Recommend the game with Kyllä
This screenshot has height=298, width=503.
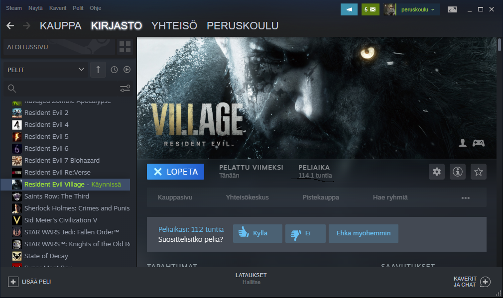[x=257, y=233]
